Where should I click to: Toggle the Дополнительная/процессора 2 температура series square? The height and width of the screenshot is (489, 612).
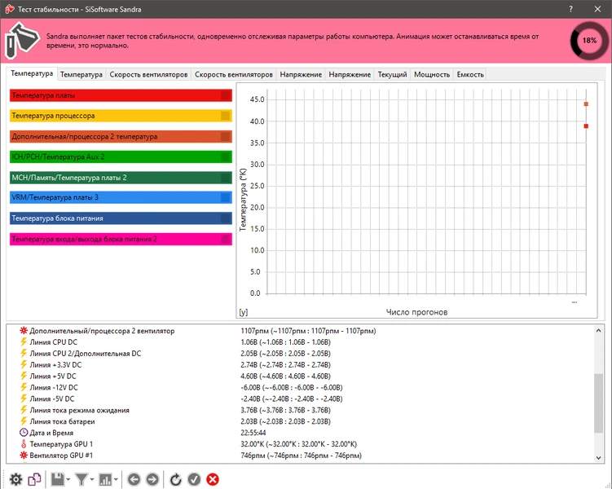coord(226,137)
